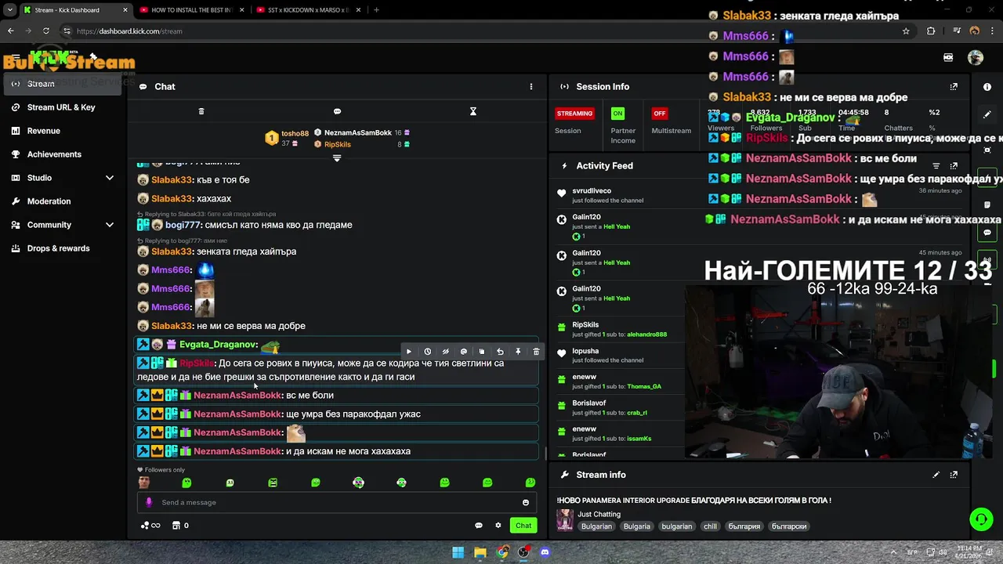Open Discord from taskbar
Screen dimensions: 1003x564
click(545, 552)
